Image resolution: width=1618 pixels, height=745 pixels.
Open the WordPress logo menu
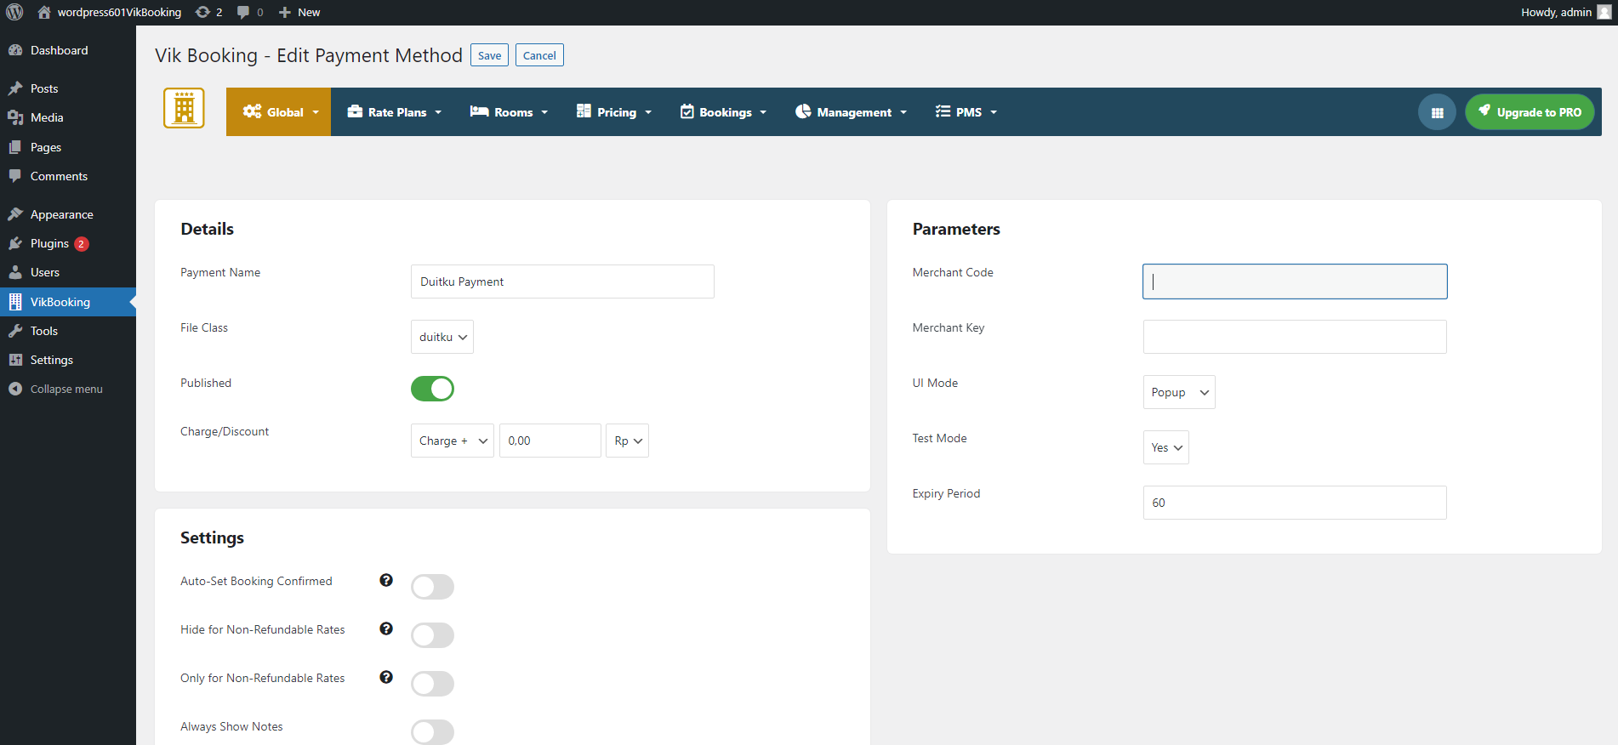pos(14,12)
